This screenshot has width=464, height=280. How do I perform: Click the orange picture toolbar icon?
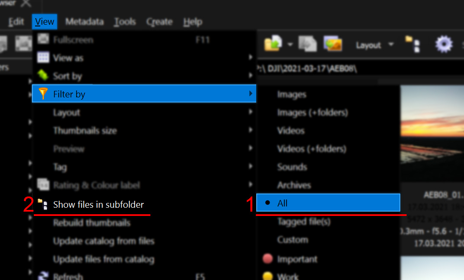pyautogui.click(x=333, y=44)
